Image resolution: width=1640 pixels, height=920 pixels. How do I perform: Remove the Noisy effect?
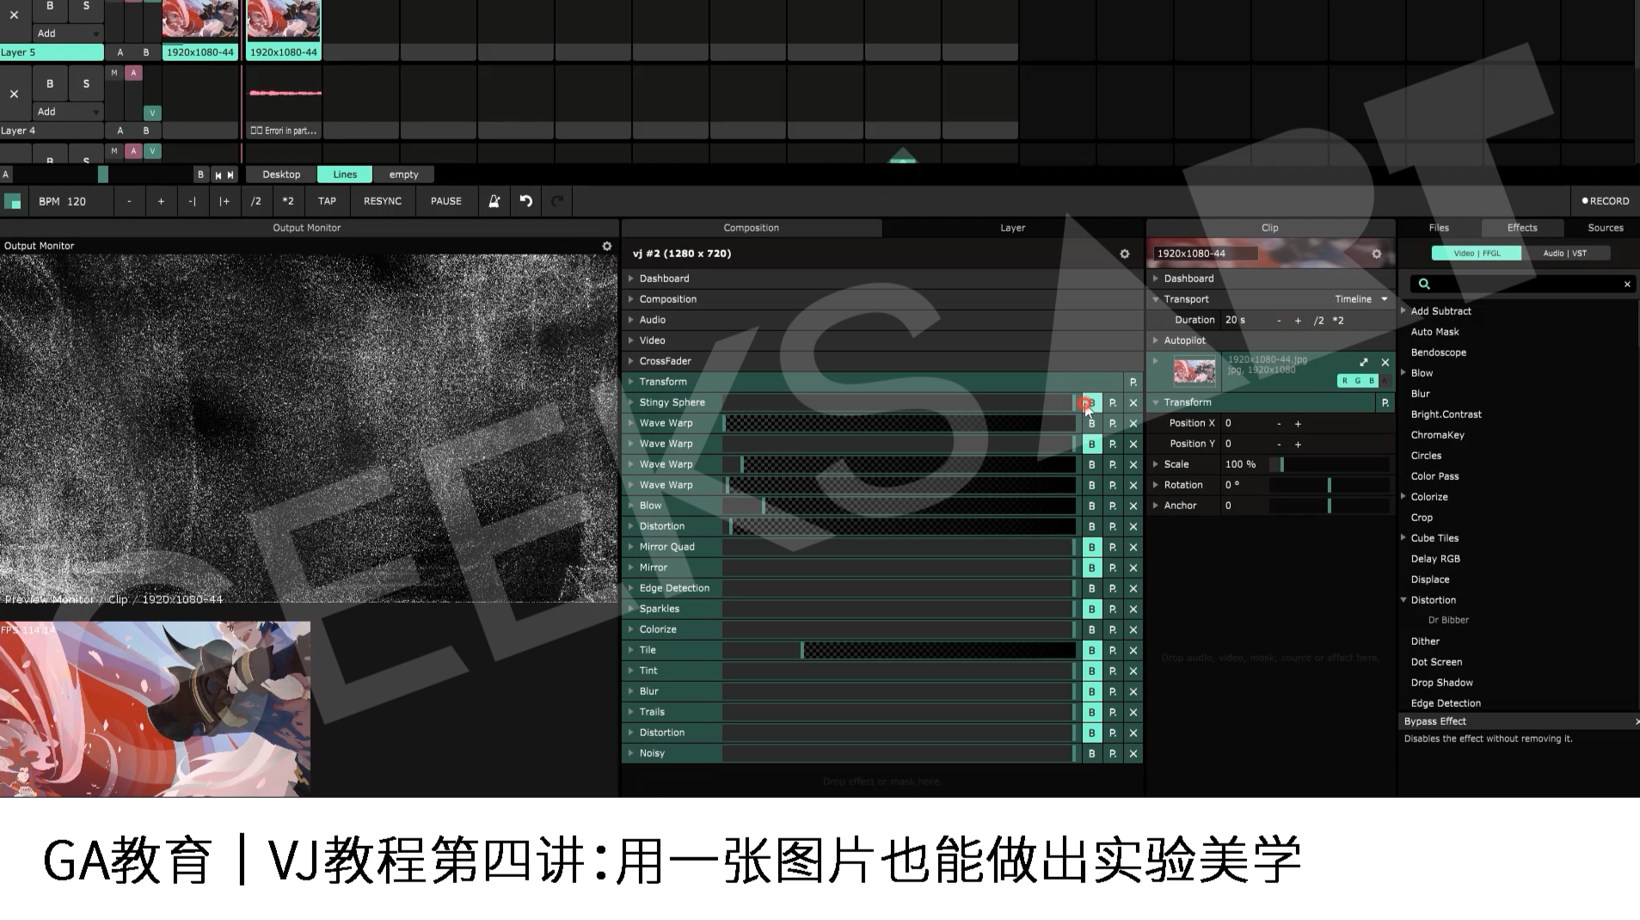click(x=1133, y=753)
